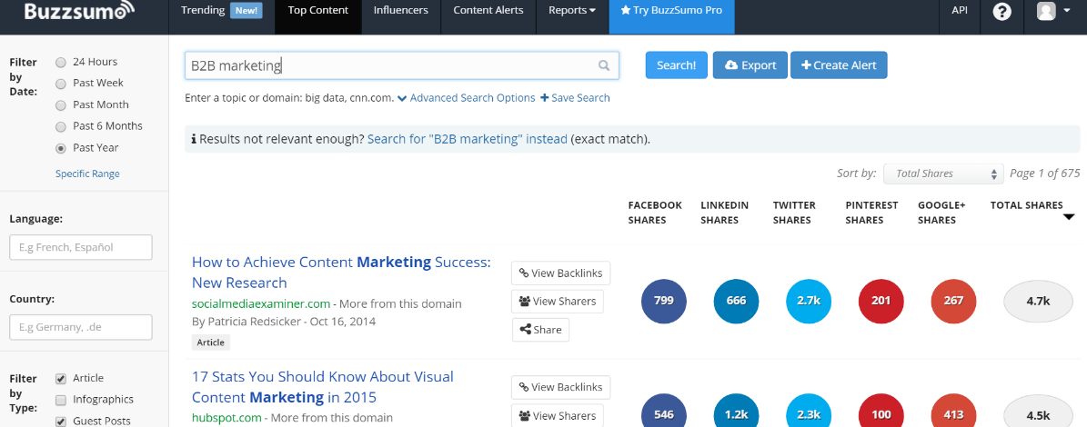Open article How to Achieve Content Marketing Success
Image resolution: width=1087 pixels, height=427 pixels.
pos(341,272)
